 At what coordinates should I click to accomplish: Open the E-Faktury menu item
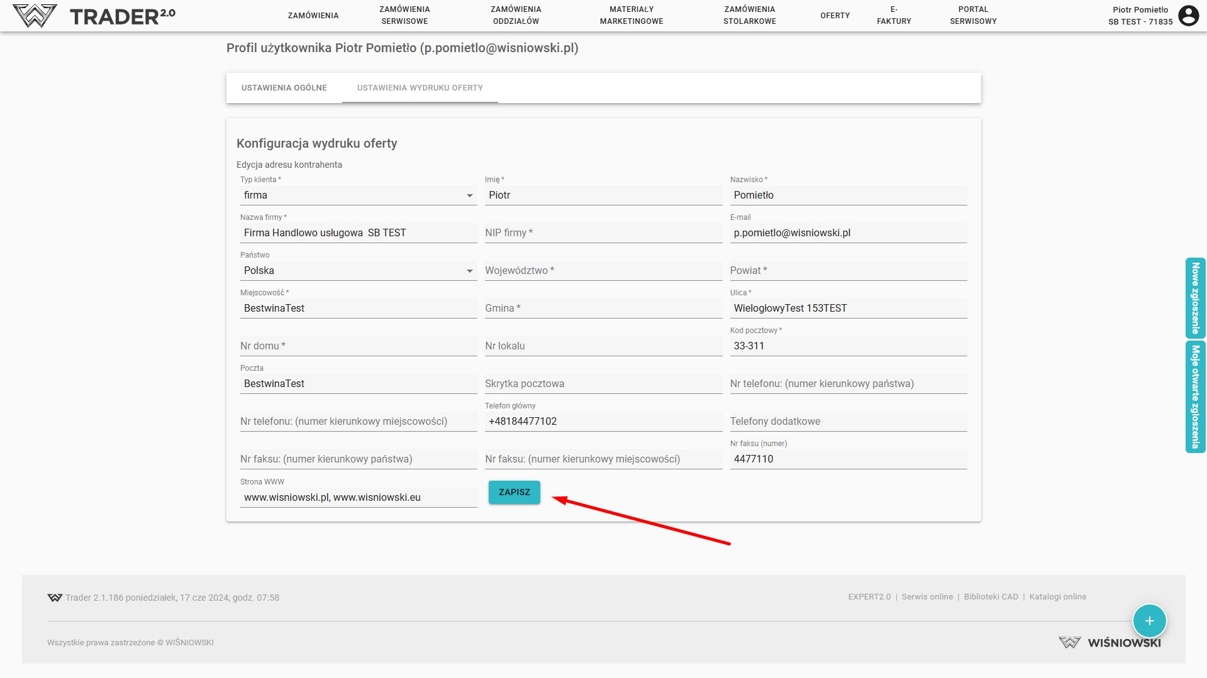click(x=894, y=16)
